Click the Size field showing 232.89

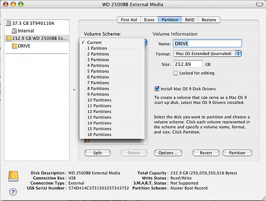[188, 64]
